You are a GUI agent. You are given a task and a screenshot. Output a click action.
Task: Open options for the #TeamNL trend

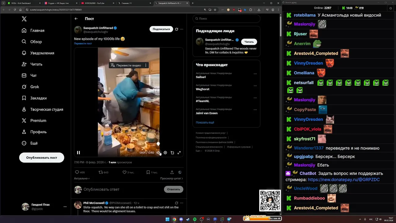tap(255, 98)
